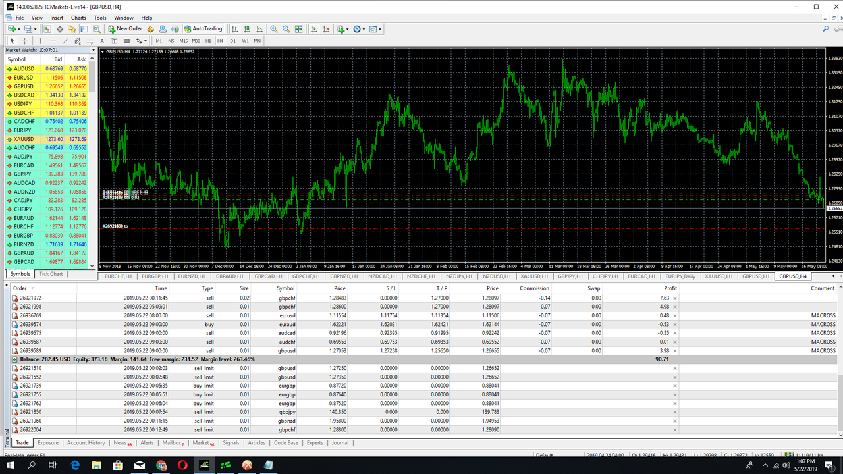Open the Charts menu

point(78,18)
